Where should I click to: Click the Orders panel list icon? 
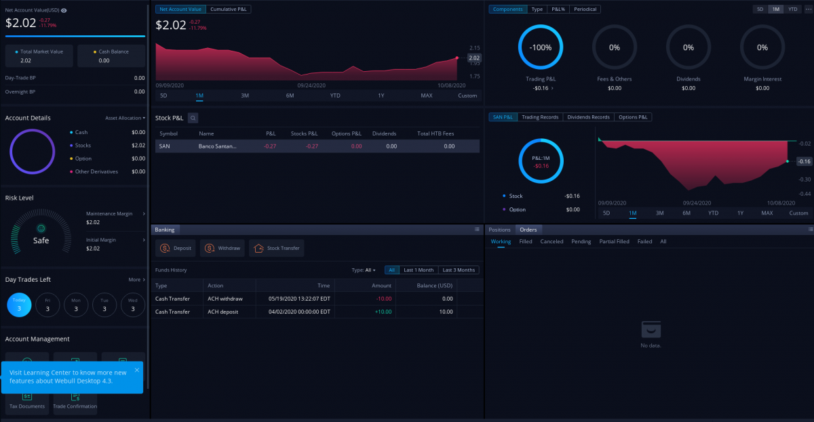coord(807,229)
